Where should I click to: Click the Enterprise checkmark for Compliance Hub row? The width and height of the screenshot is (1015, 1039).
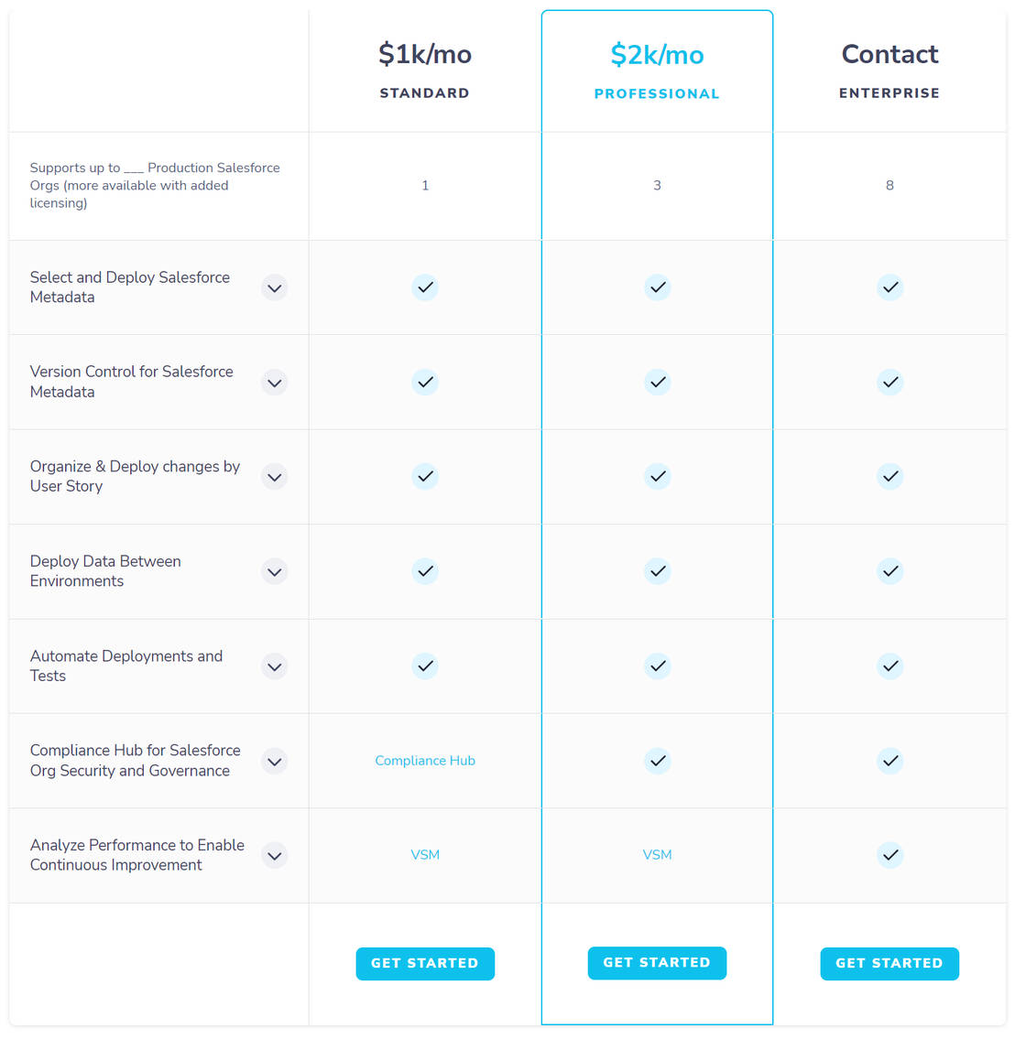click(889, 761)
